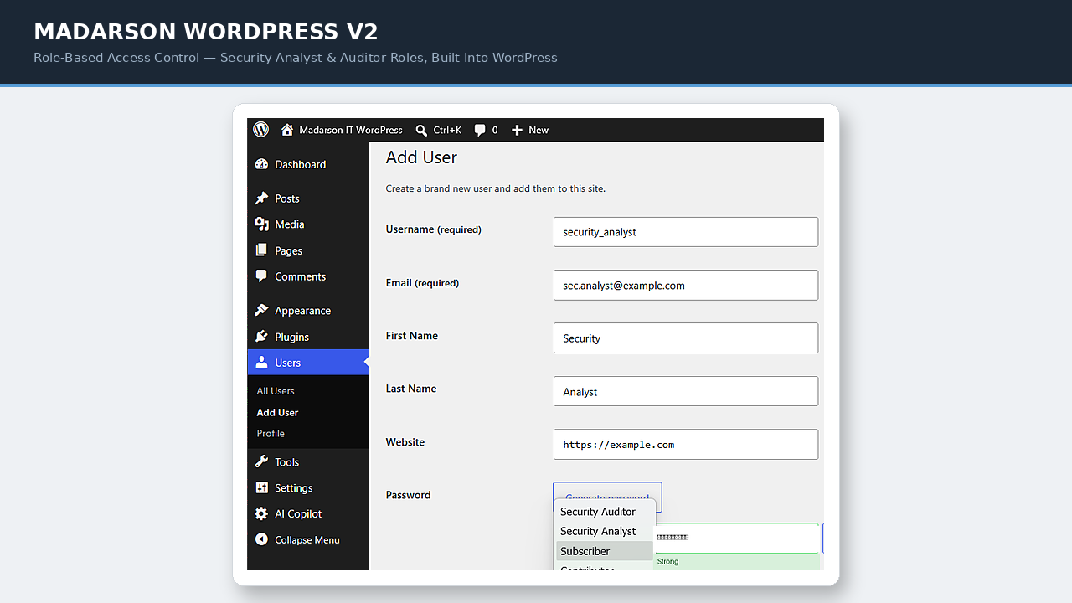The image size is (1072, 603).
Task: Click the Plugins plug icon
Action: (261, 337)
